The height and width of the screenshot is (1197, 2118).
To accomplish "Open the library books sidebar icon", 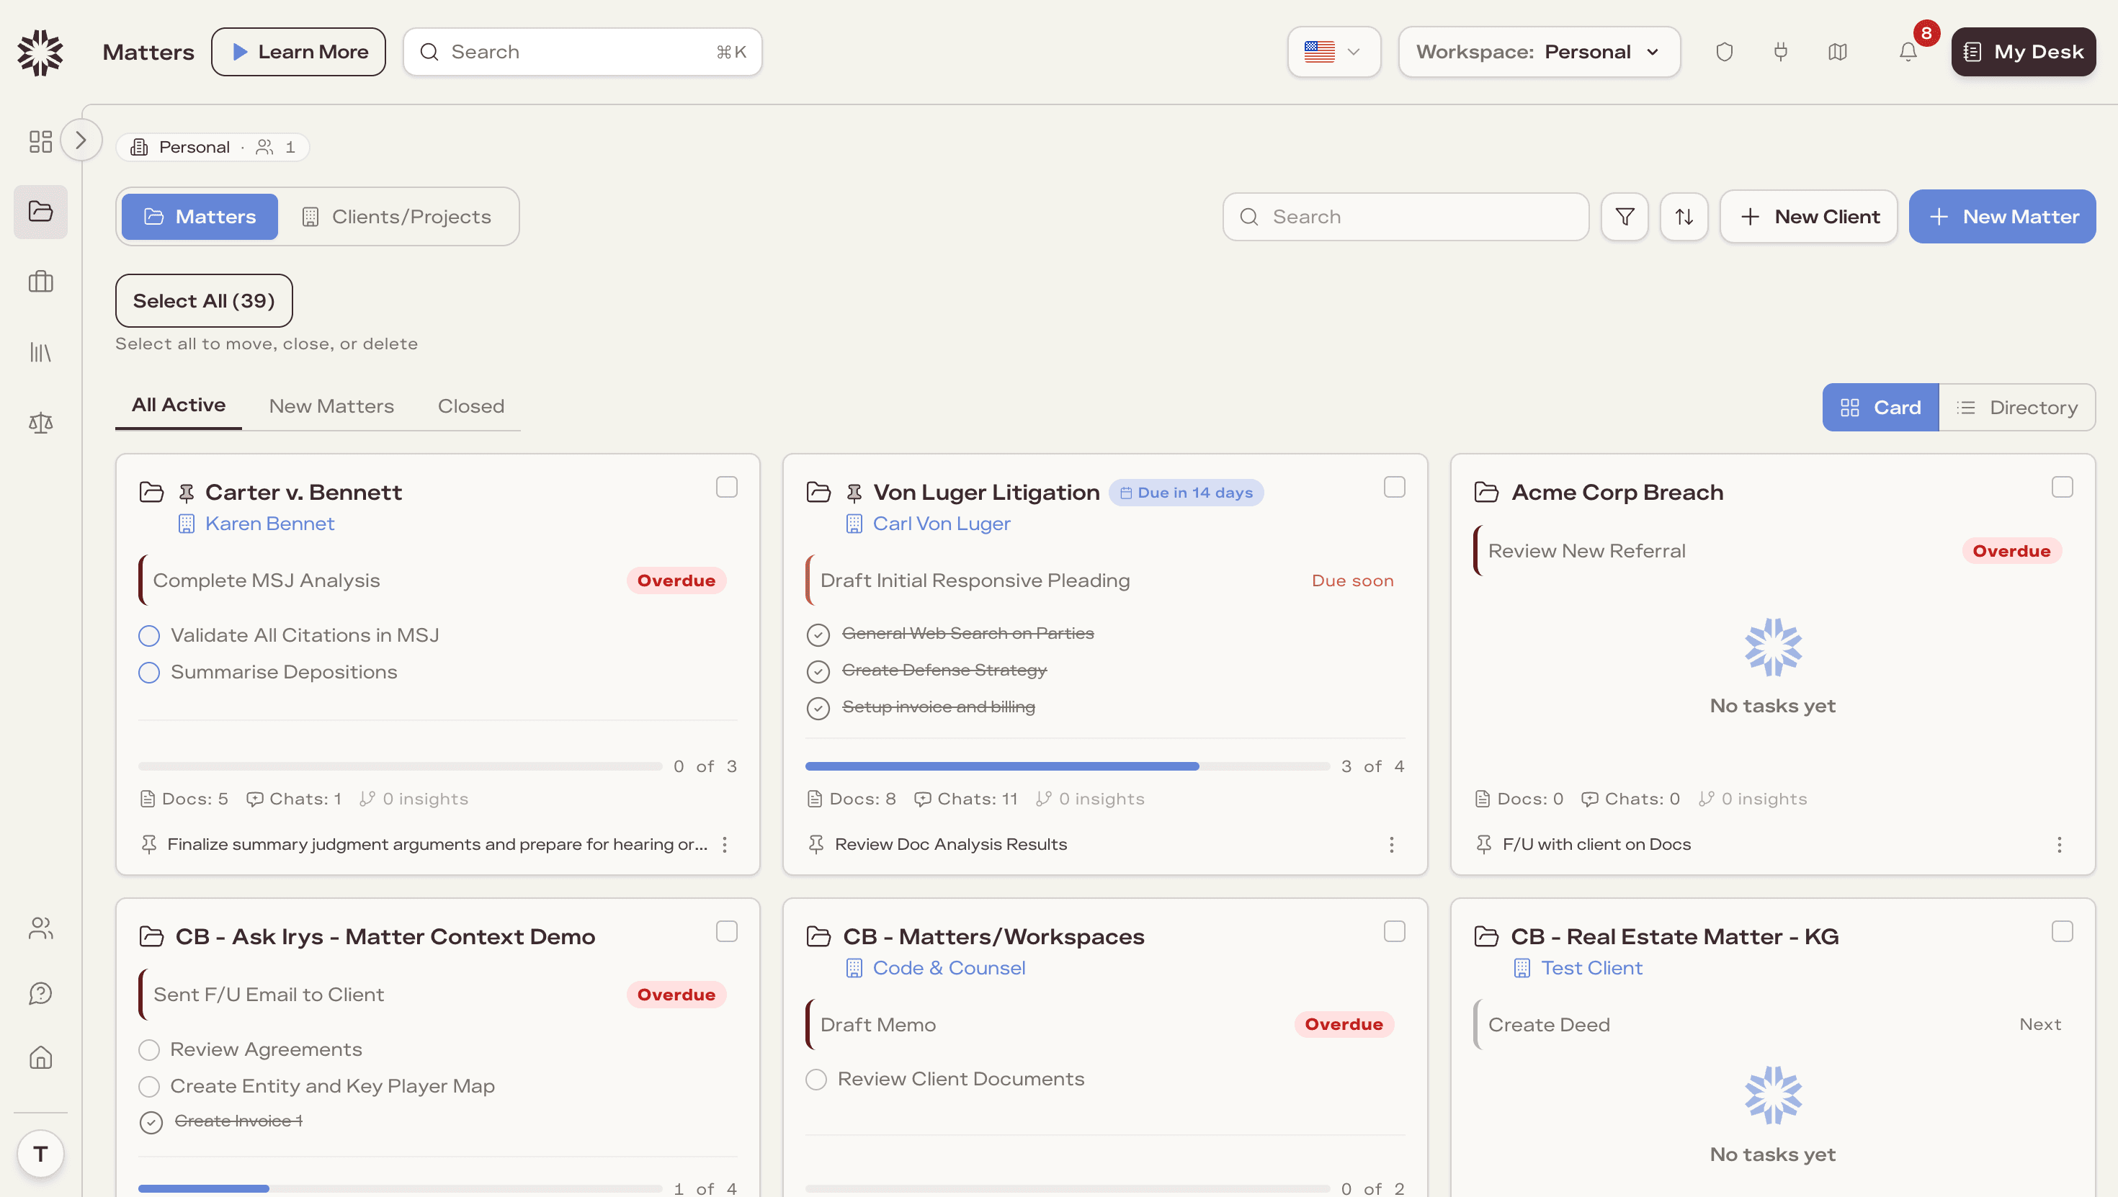I will point(40,353).
